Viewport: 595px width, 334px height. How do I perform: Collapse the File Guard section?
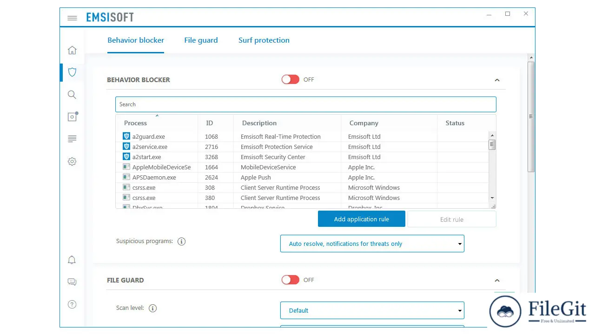pyautogui.click(x=497, y=280)
